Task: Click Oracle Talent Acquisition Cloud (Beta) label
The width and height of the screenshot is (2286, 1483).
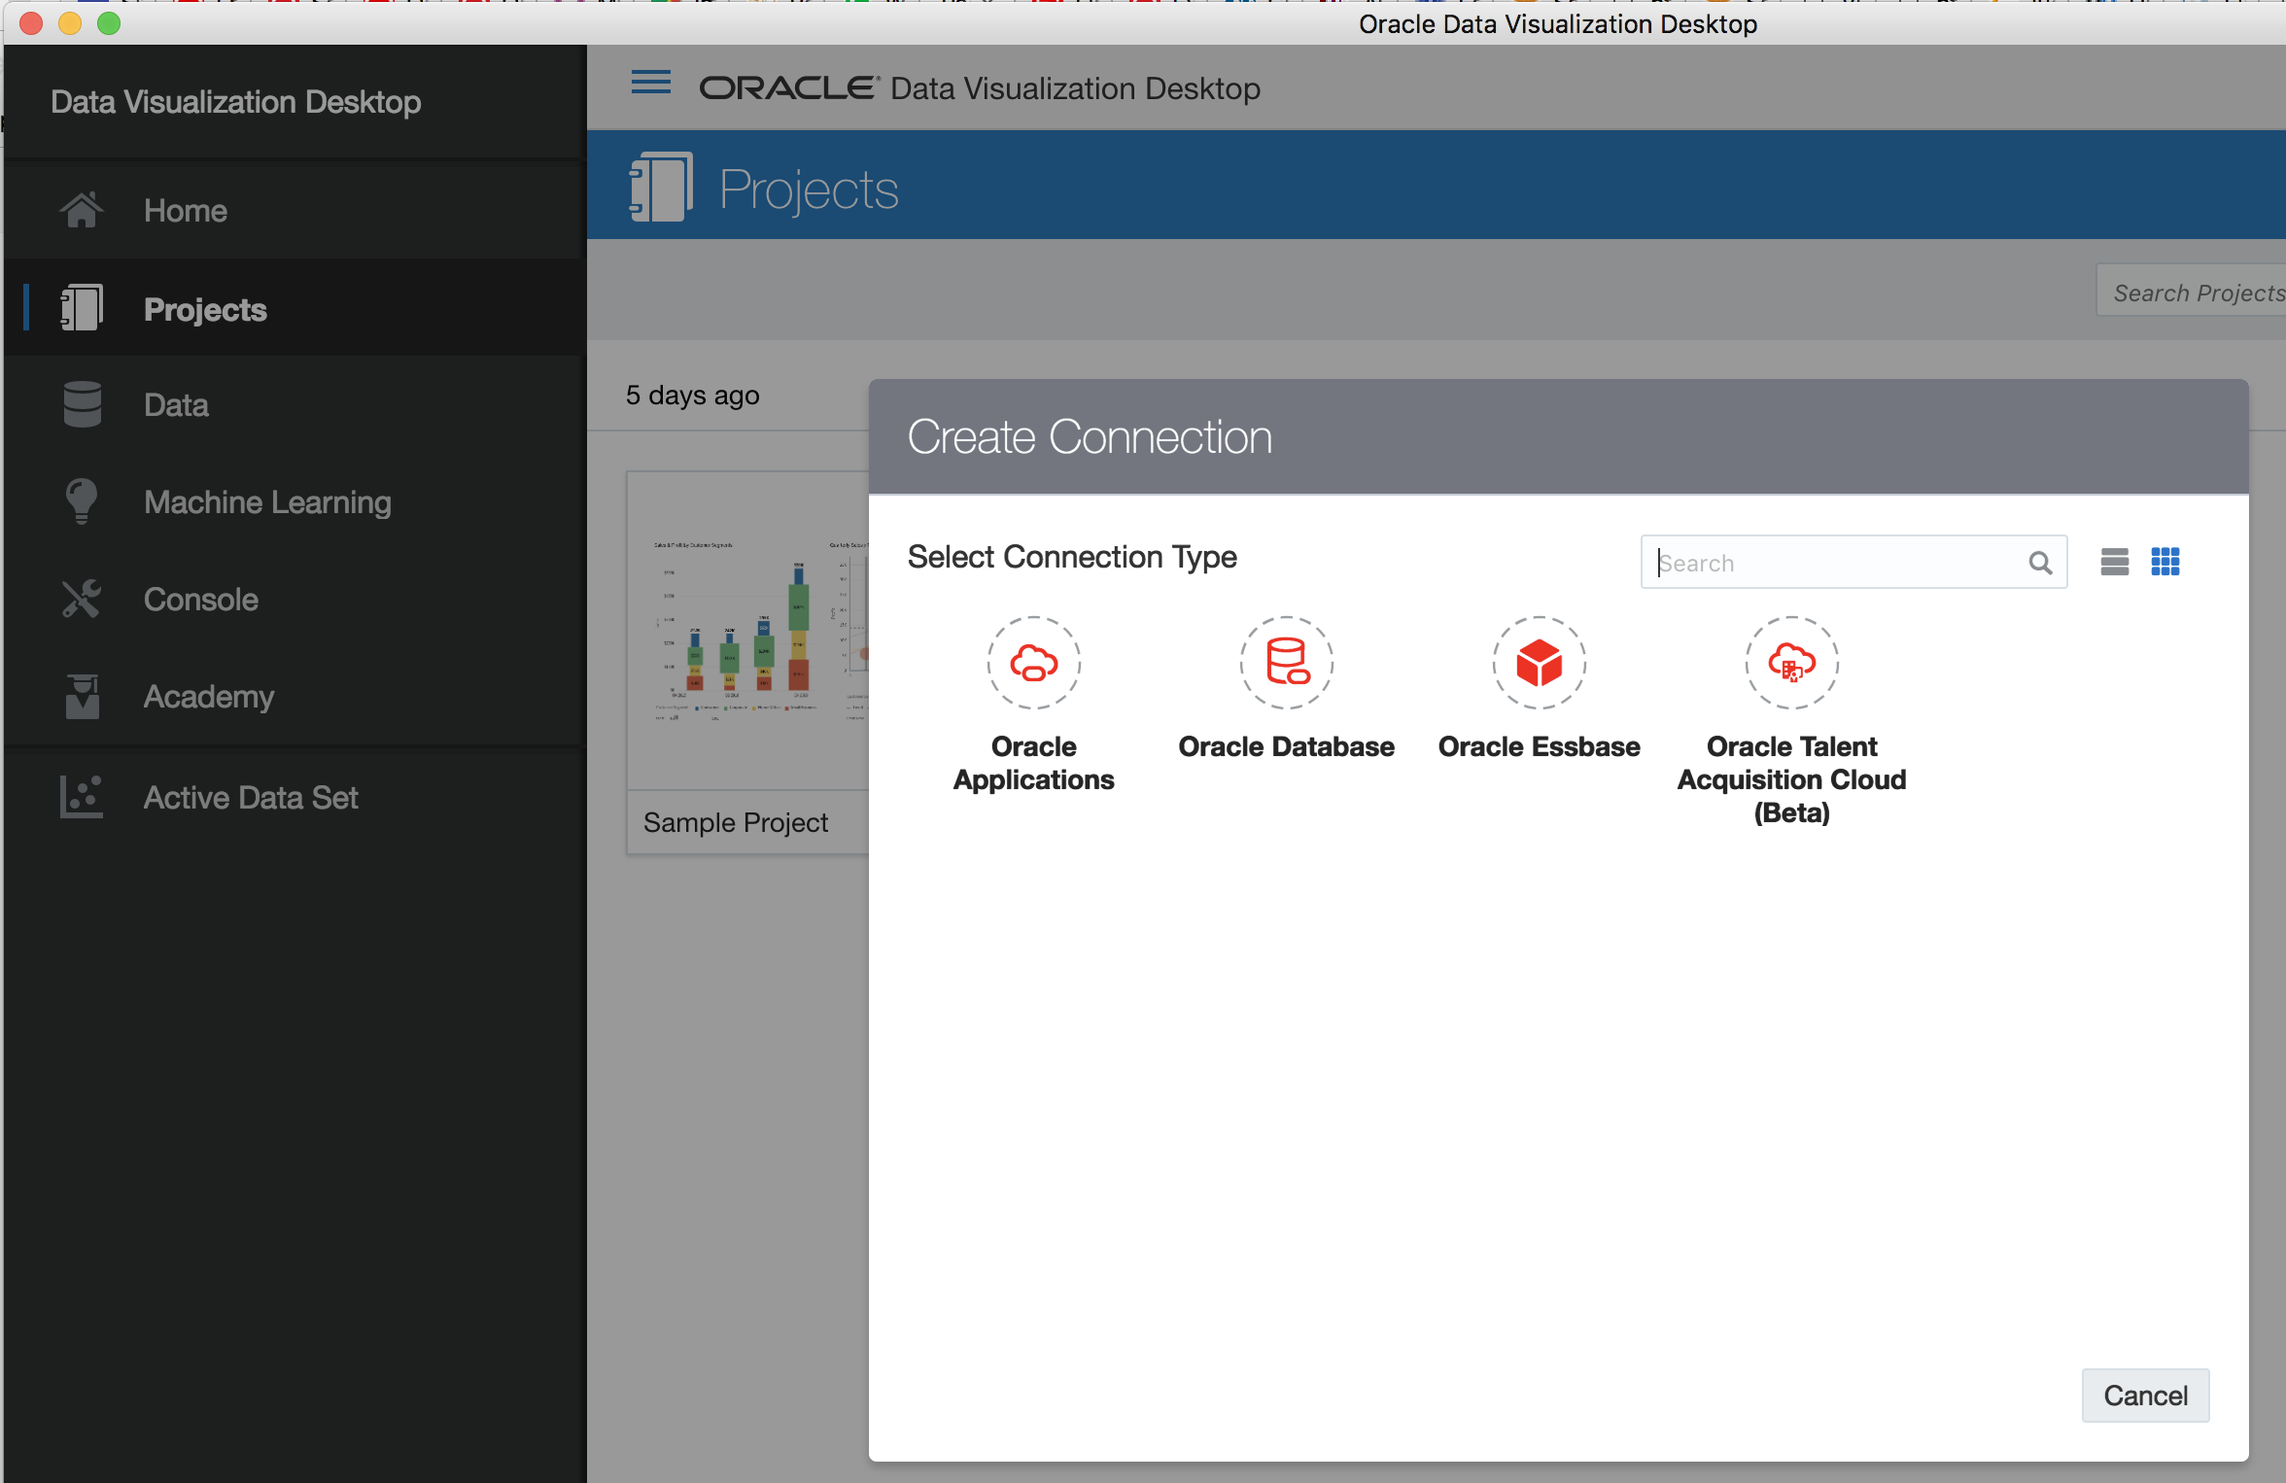Action: click(1792, 779)
